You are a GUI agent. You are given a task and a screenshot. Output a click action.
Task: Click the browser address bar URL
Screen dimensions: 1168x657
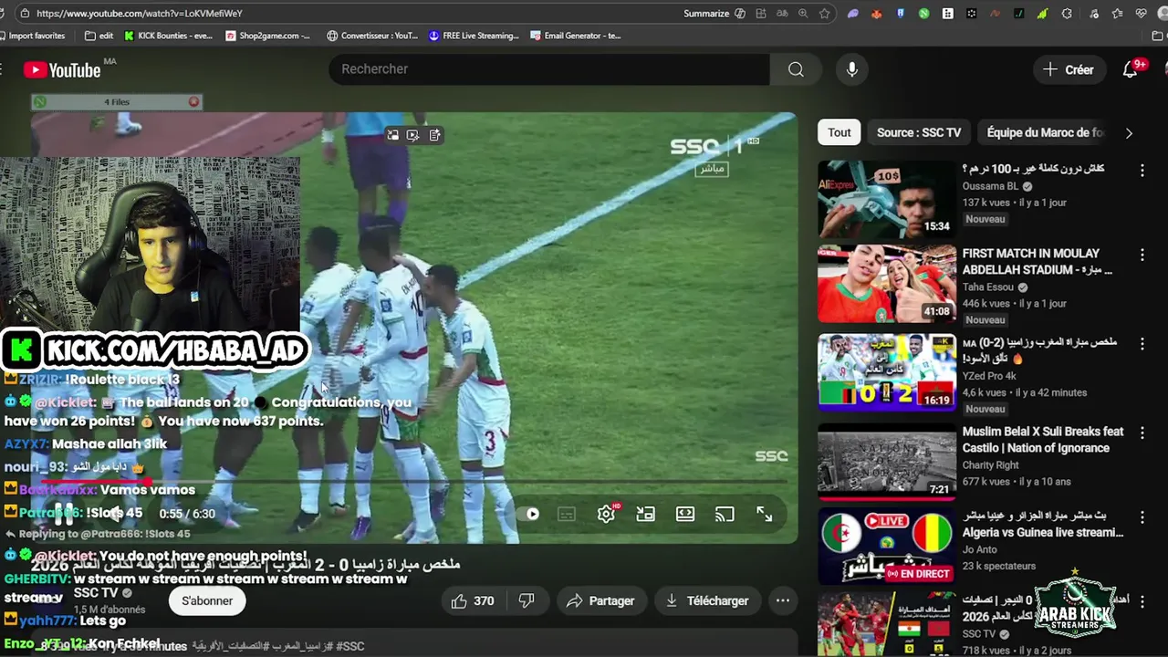coord(139,14)
